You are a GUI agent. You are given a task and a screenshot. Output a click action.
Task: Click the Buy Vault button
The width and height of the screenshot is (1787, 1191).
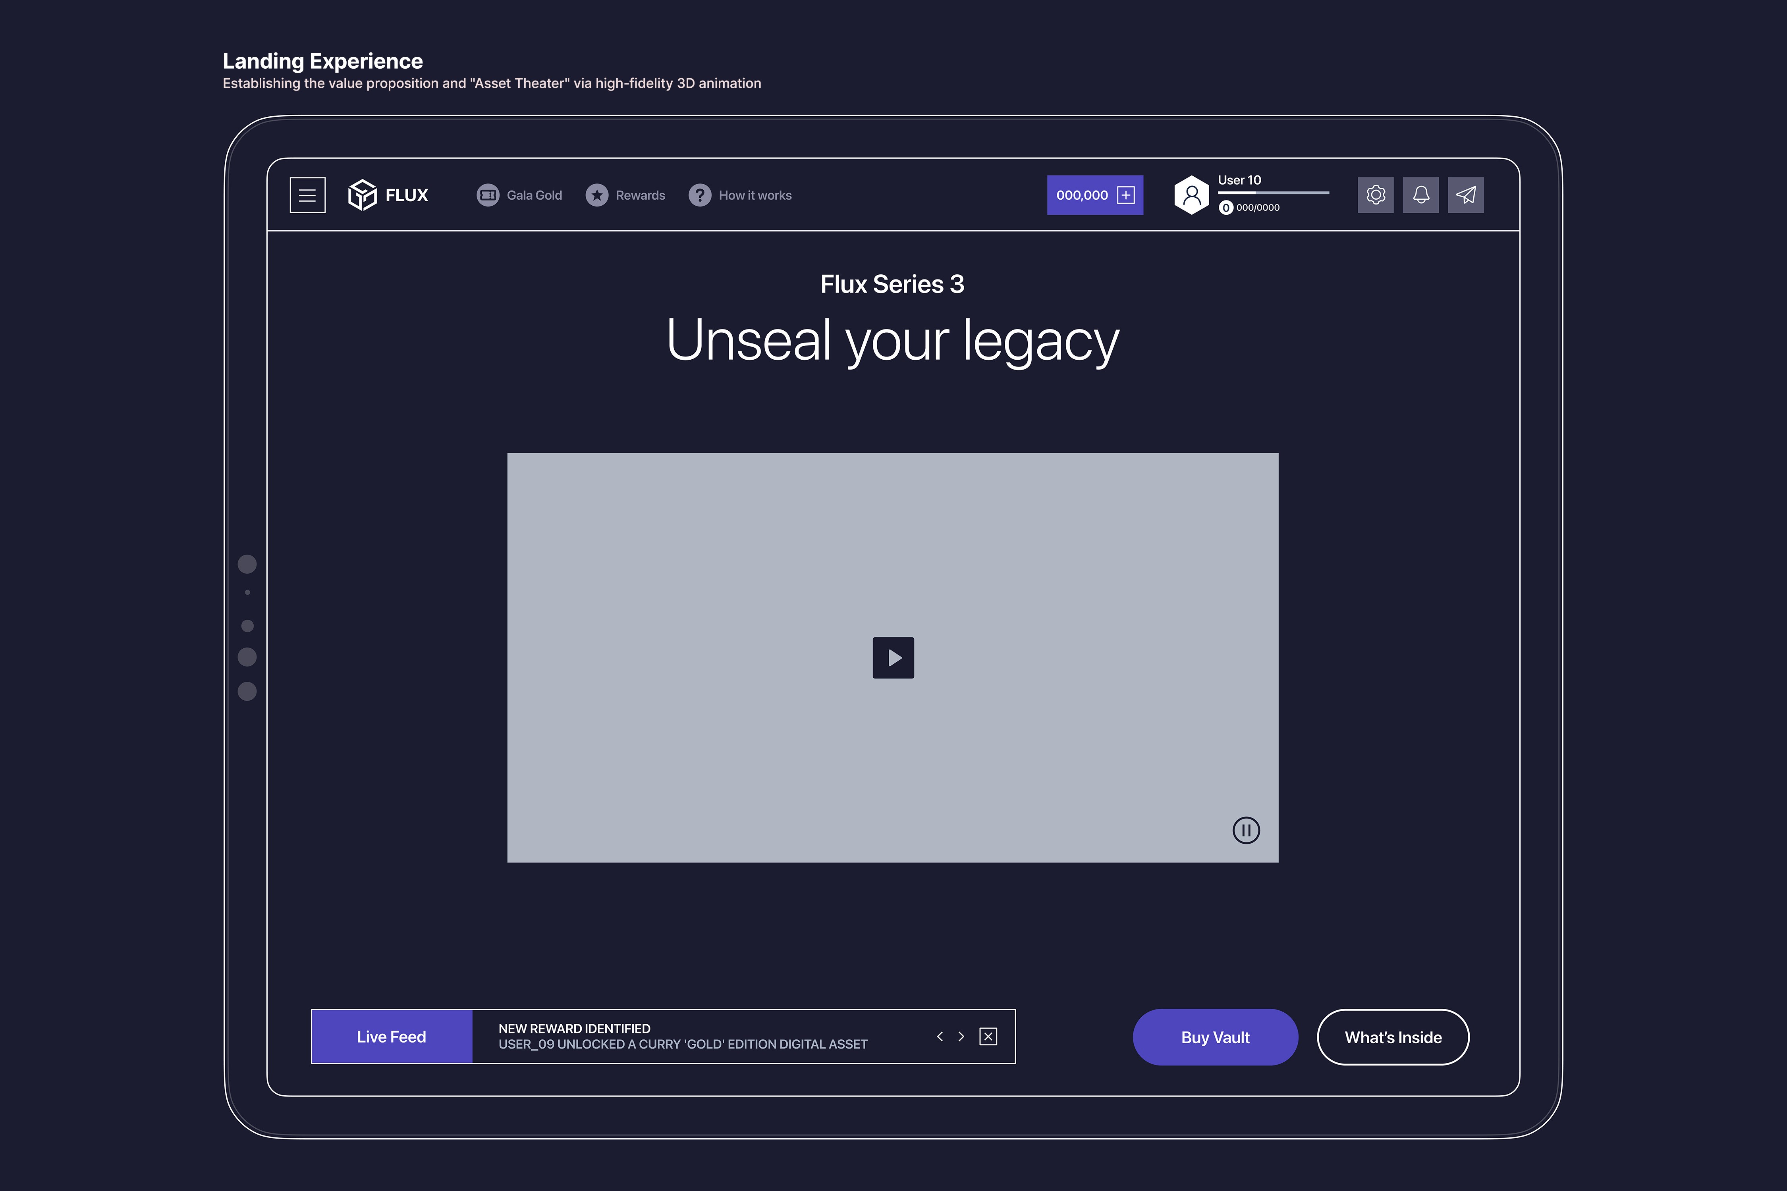[1215, 1038]
